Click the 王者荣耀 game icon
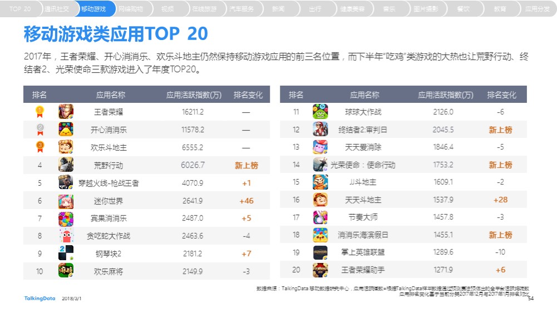557x313 pixels. pyautogui.click(x=66, y=112)
